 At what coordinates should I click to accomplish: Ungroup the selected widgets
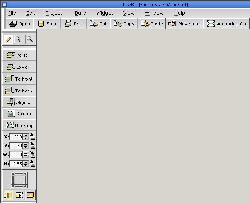point(19,126)
